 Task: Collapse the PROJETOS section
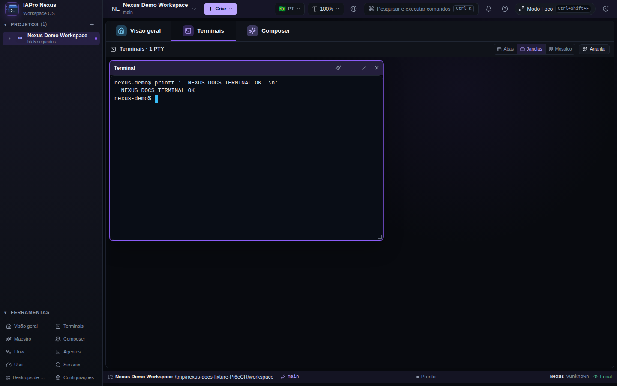(x=5, y=25)
